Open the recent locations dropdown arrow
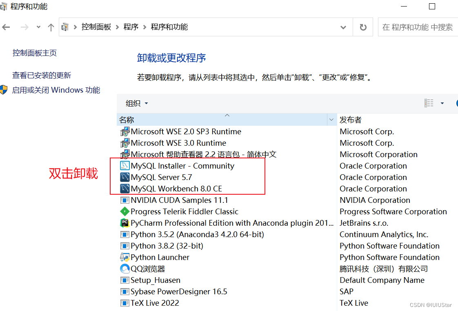 tap(38, 27)
